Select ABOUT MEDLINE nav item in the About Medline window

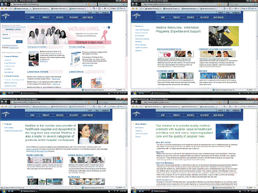(218, 115)
